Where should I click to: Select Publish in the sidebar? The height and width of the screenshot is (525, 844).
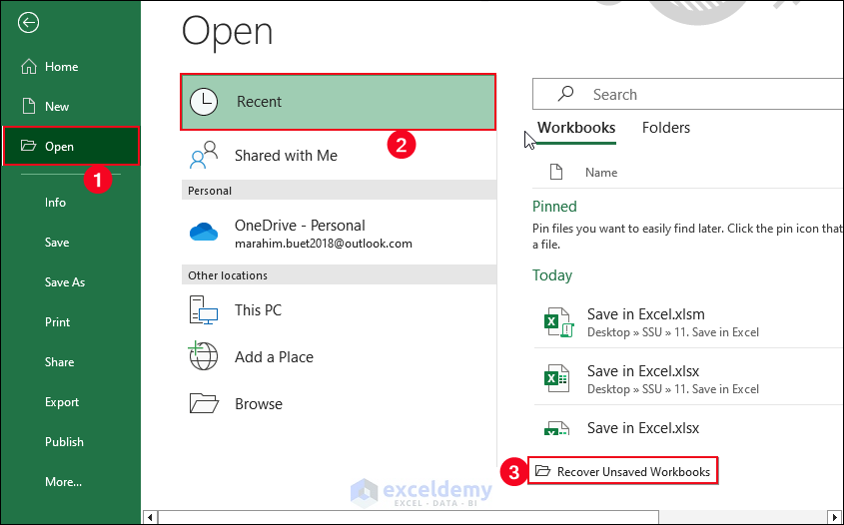pyautogui.click(x=64, y=441)
